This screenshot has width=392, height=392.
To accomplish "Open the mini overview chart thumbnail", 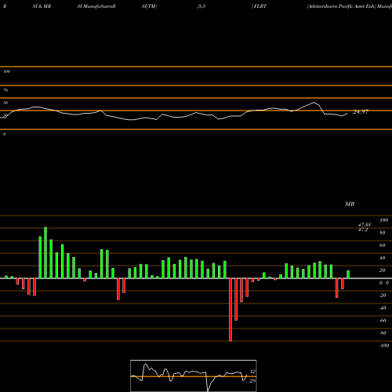I will tap(194, 376).
